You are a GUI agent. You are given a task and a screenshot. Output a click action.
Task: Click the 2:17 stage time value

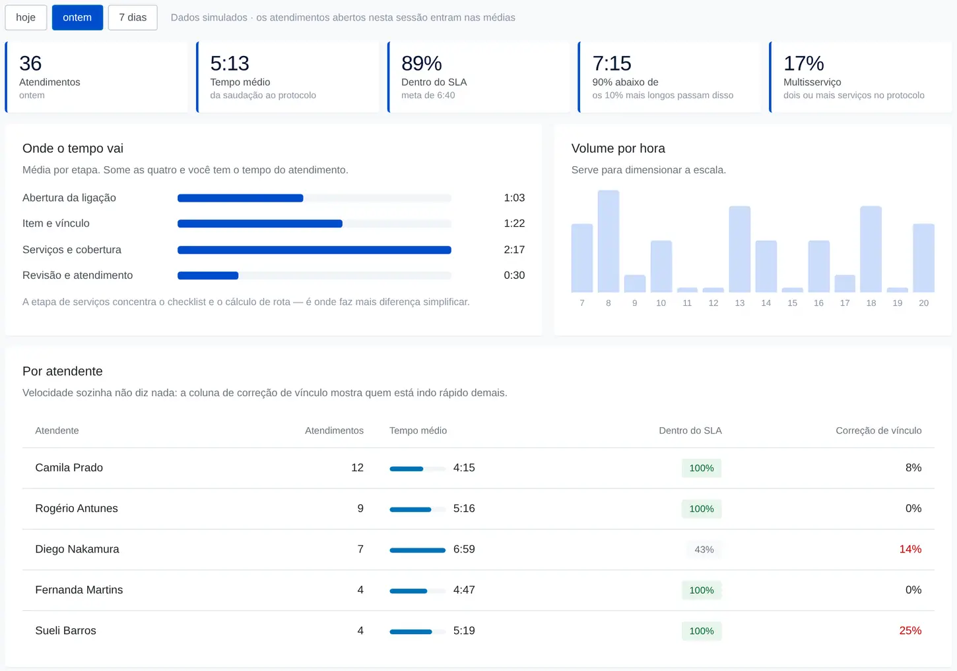coord(514,250)
